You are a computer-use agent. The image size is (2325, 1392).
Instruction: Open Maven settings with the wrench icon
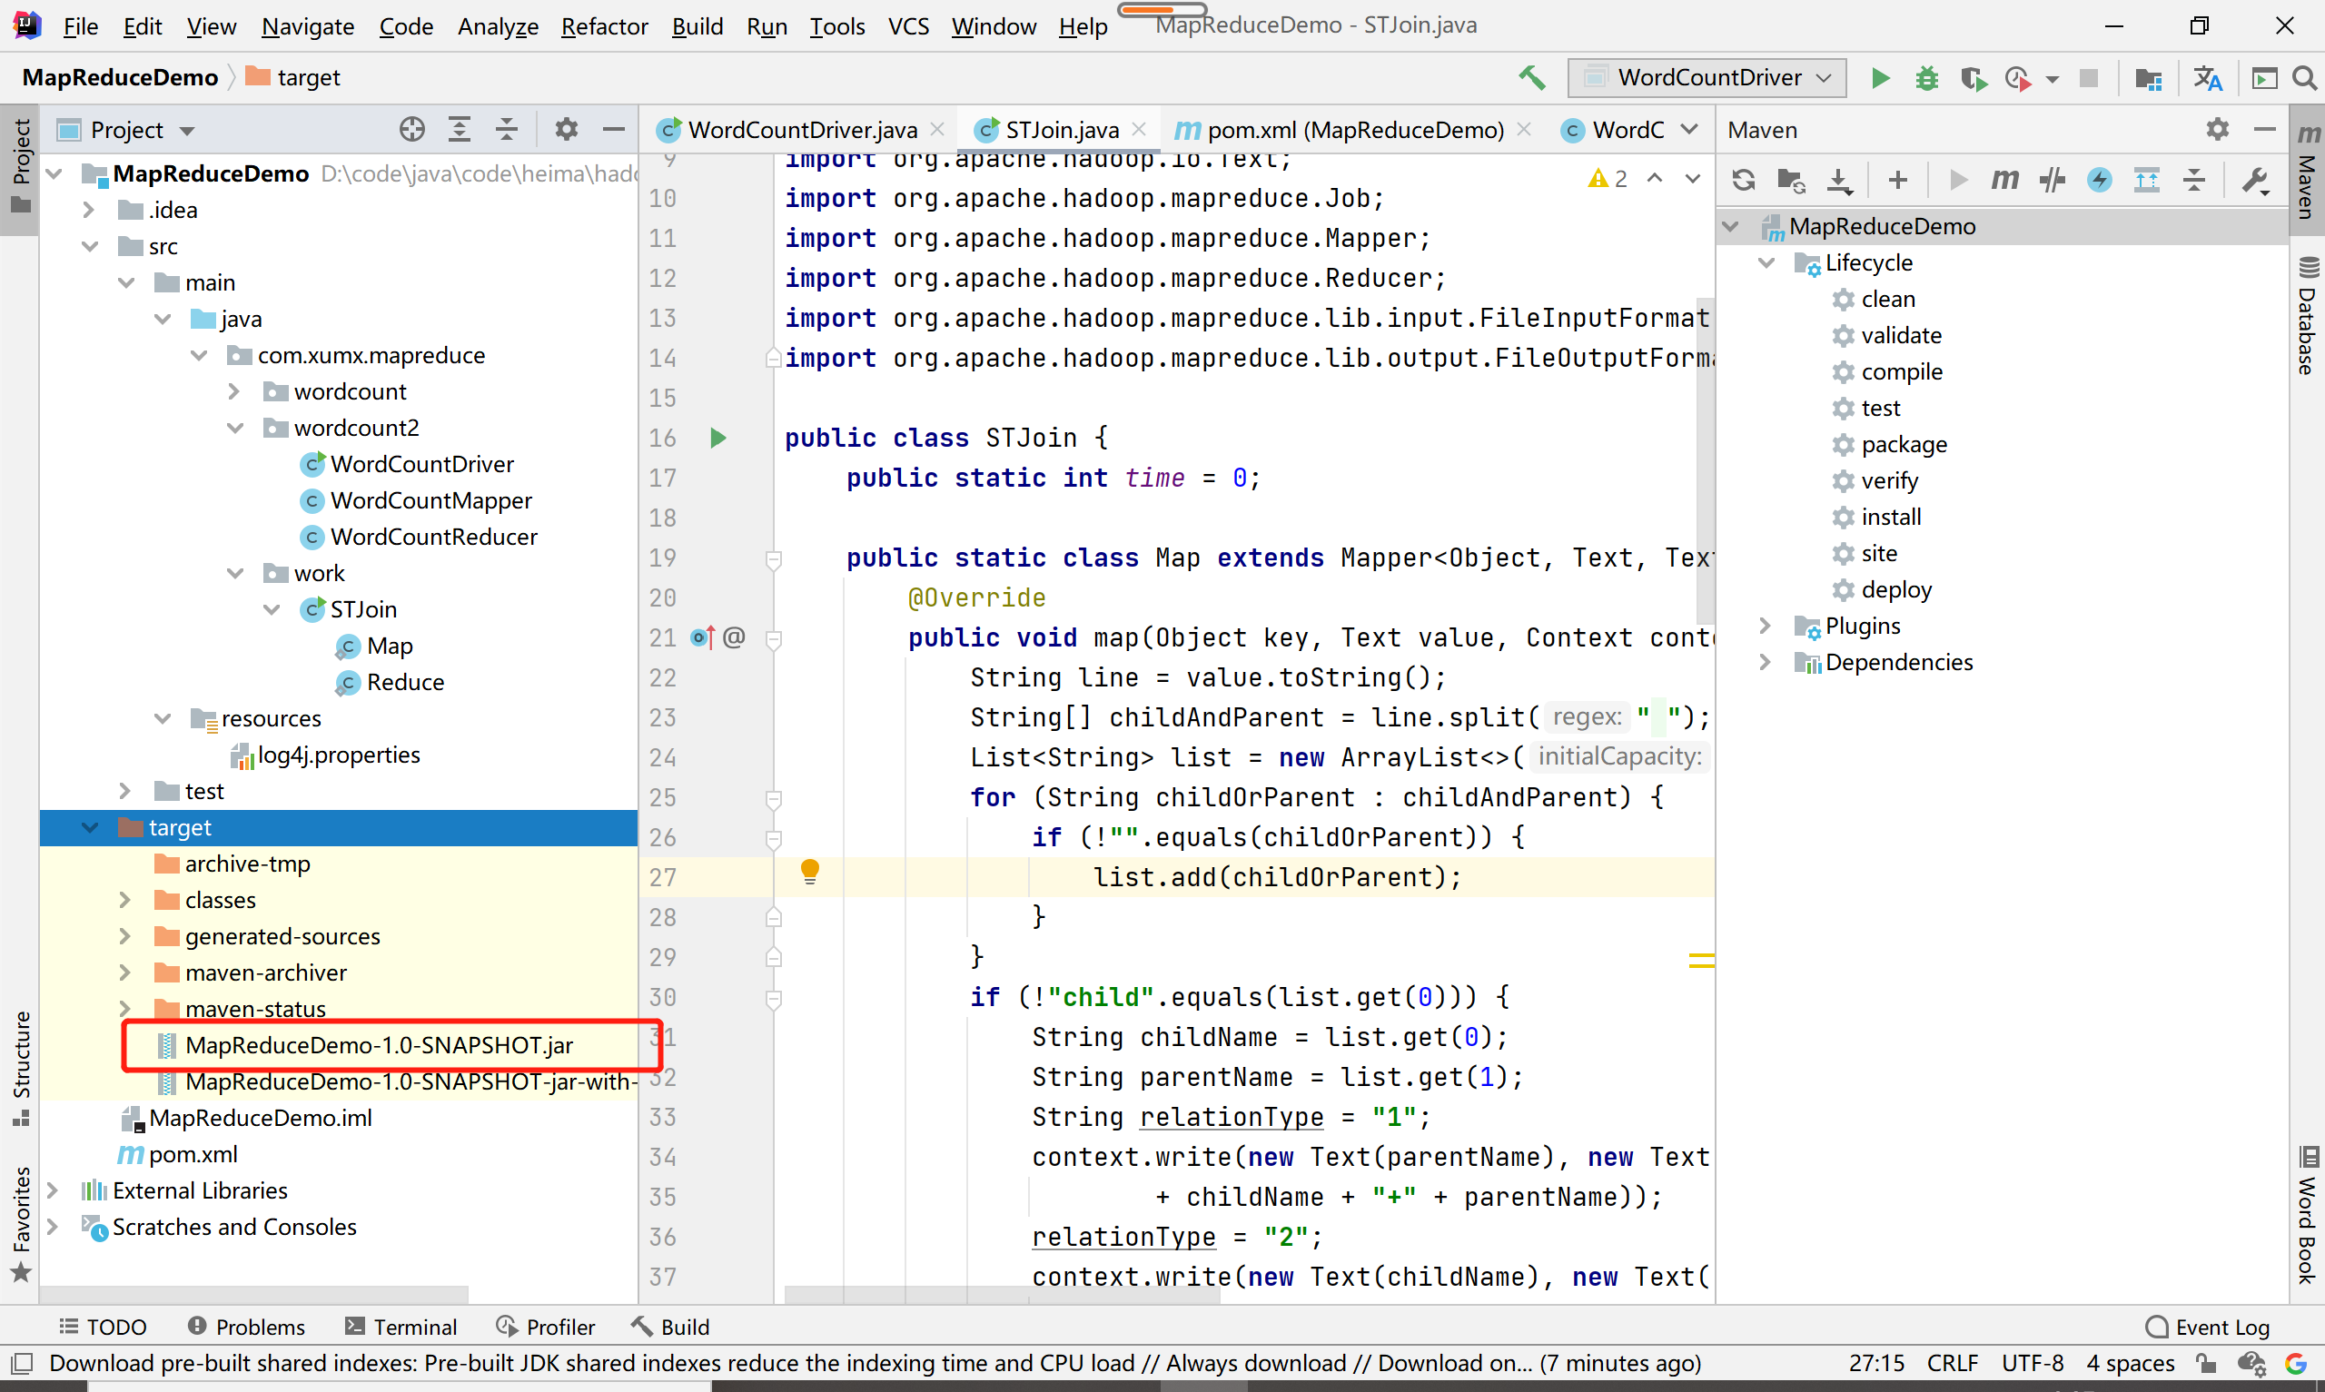point(2255,179)
